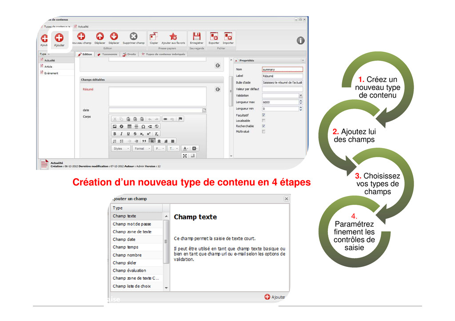Switch to the Droits tab
This screenshot has height=321, width=455.
tap(129, 54)
